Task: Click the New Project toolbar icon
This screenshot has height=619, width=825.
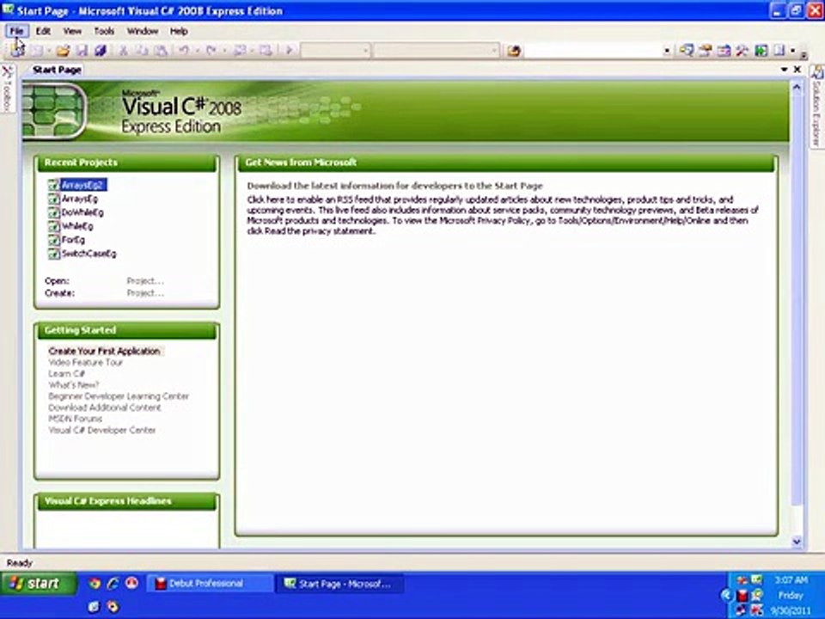Action: pos(18,51)
